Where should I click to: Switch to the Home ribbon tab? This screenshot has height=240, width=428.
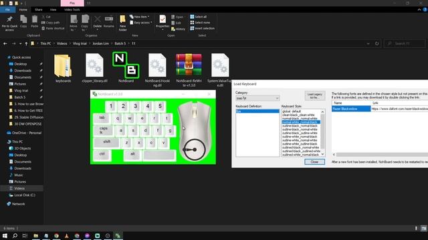point(23,9)
